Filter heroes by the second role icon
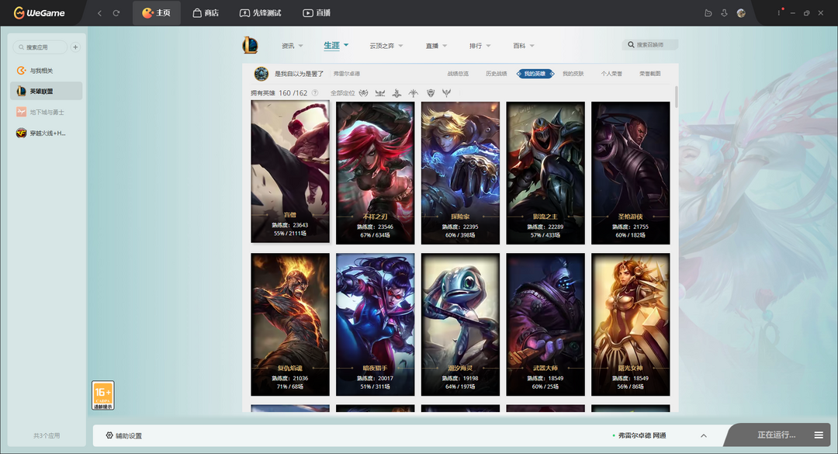The width and height of the screenshot is (838, 454). (380, 92)
